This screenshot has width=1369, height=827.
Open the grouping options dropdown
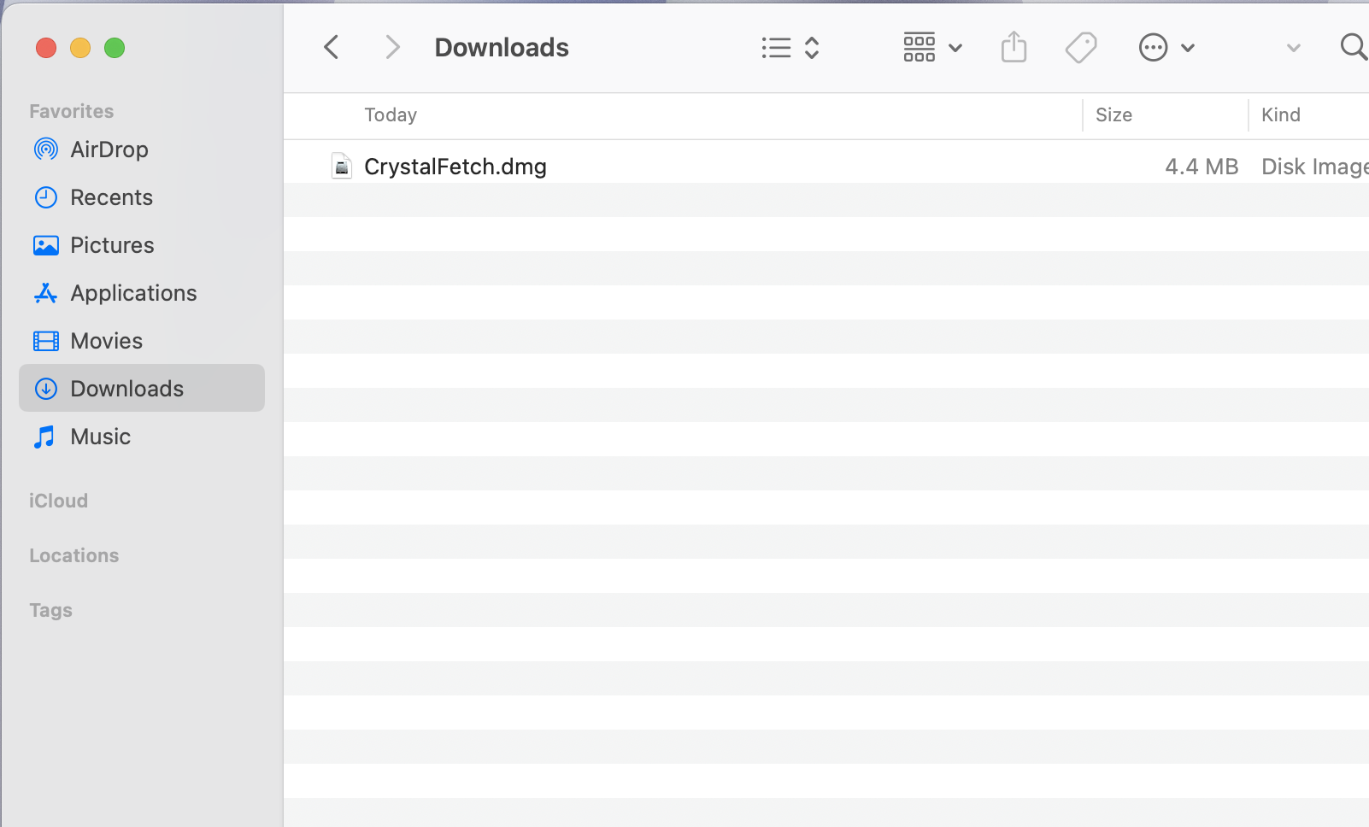click(931, 47)
